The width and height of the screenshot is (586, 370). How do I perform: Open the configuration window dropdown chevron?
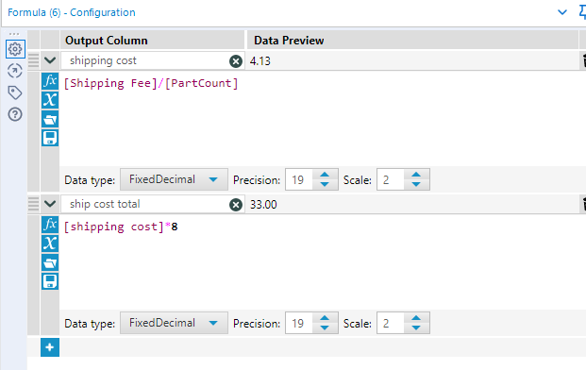pyautogui.click(x=562, y=12)
